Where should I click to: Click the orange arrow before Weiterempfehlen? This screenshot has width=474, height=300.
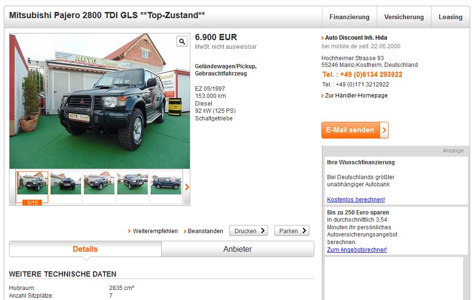pos(129,231)
